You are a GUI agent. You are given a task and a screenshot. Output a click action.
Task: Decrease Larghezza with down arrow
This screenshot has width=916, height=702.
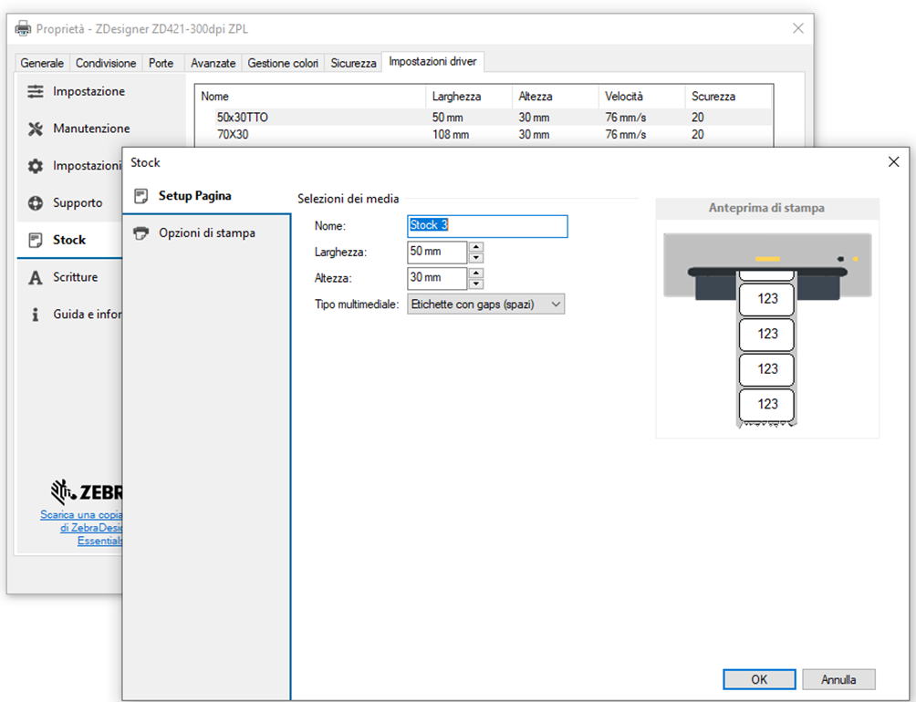pyautogui.click(x=475, y=257)
